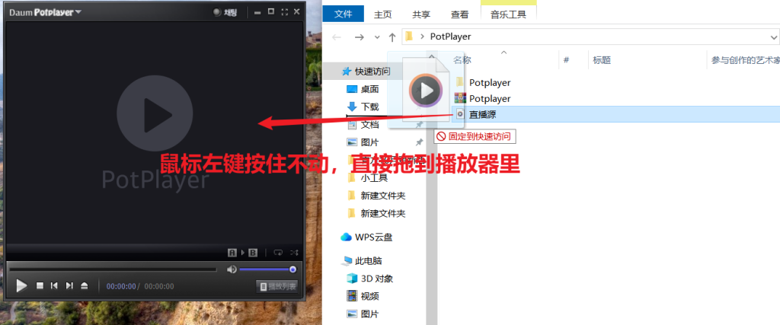Open the 文件 tab in Explorer

(344, 14)
